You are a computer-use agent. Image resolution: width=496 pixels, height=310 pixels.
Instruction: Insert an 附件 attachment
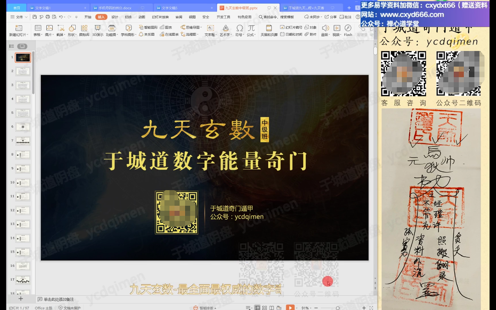pyautogui.click(x=310, y=34)
